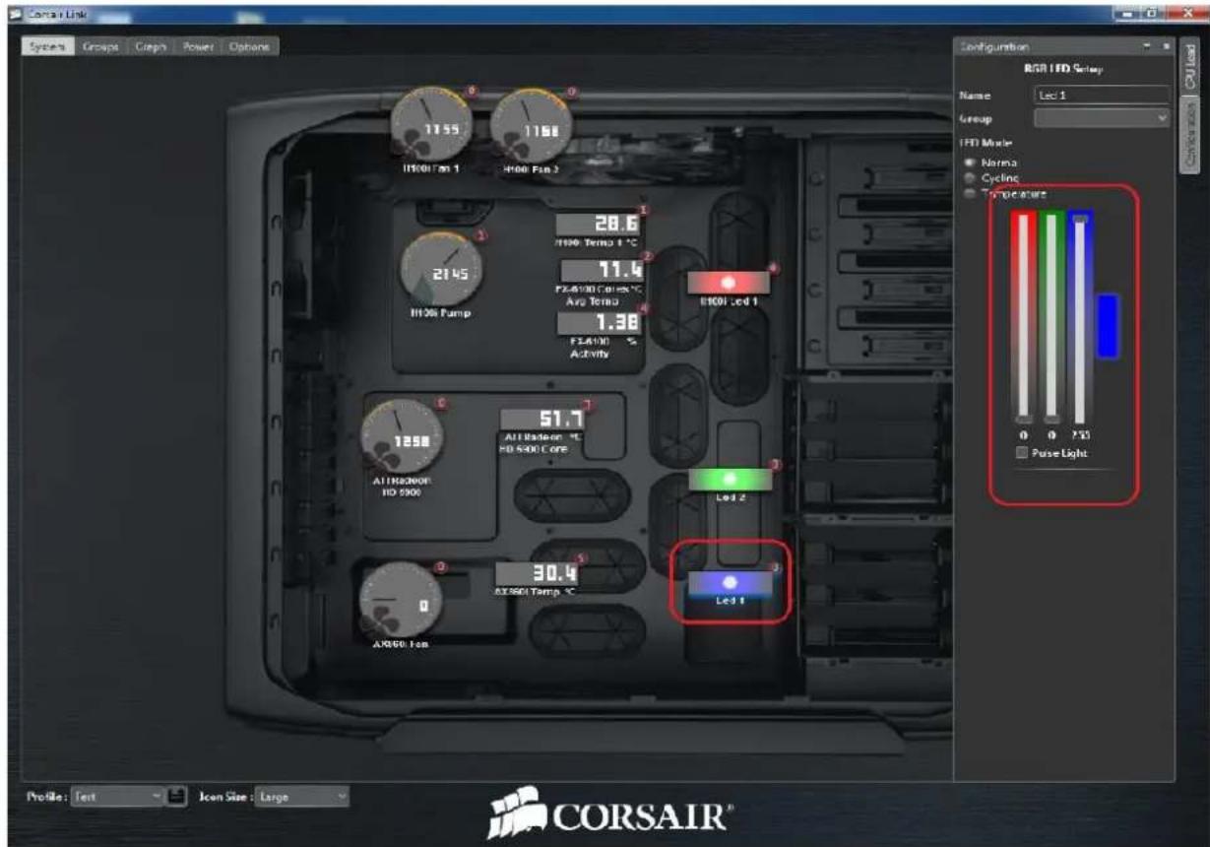Select the ATI Radeon HD 6900 fan gauge
The width and height of the screenshot is (1210, 847).
[x=403, y=436]
